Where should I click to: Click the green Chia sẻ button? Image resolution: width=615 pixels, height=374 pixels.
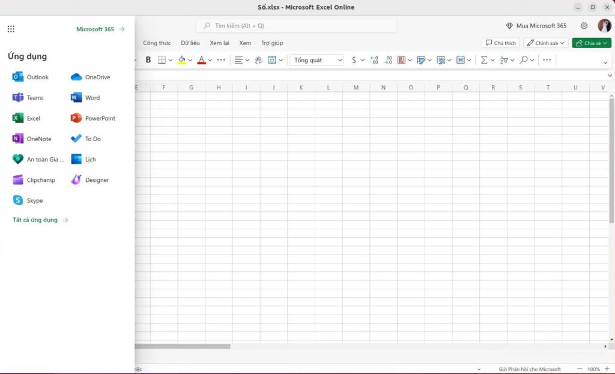(x=590, y=43)
